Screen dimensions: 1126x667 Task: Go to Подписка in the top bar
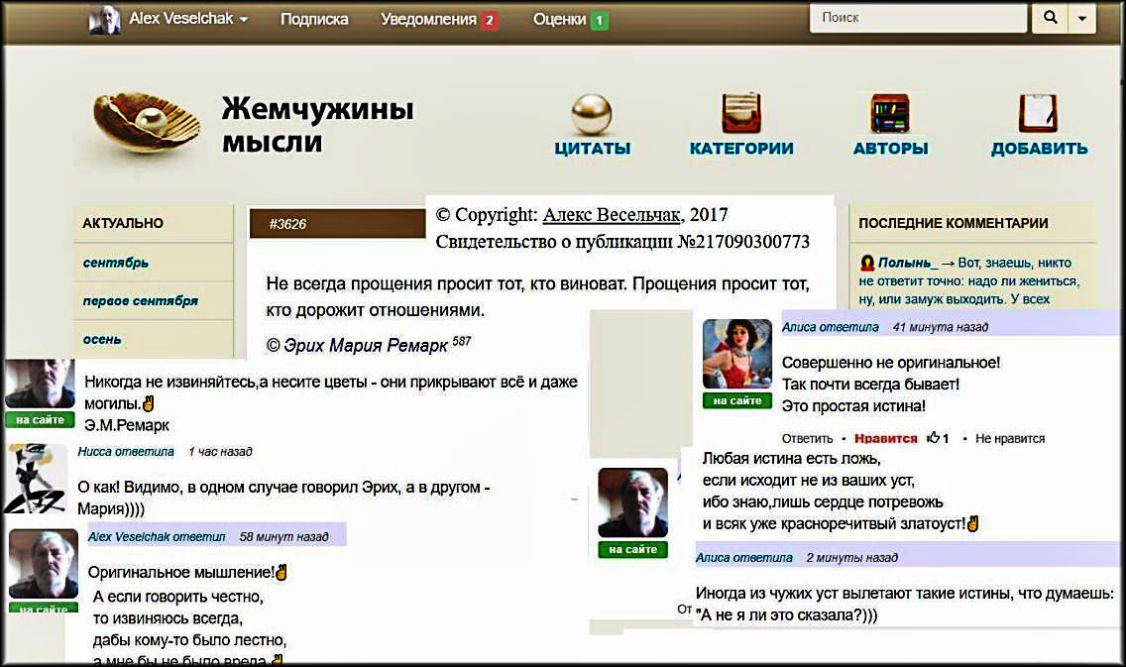pos(314,20)
